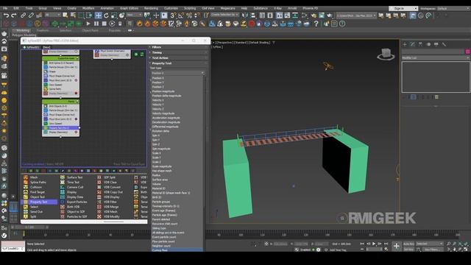The height and width of the screenshot is (265, 471).
Task: Select highlighted Property Test node in event
Action: pyautogui.click(x=60, y=127)
